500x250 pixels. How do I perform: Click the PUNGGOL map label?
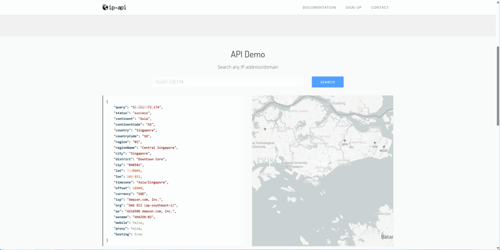(344, 126)
